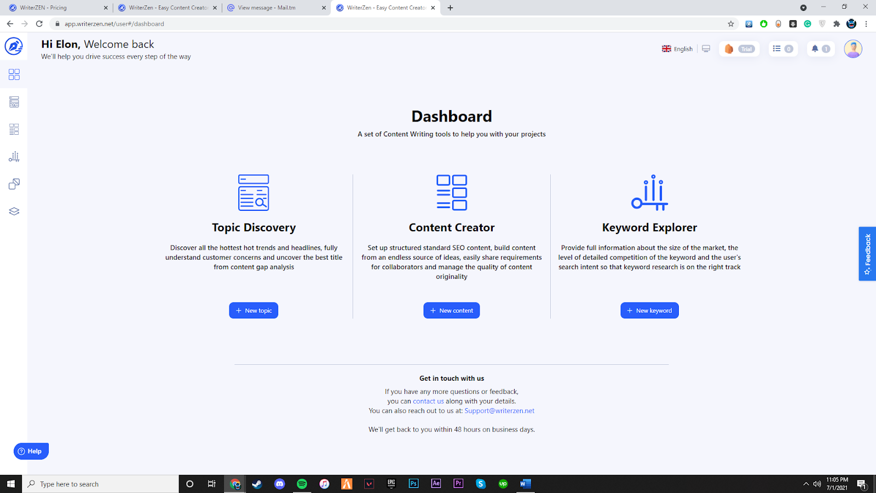Image resolution: width=876 pixels, height=493 pixels.
Task: Create a New keyword
Action: [x=649, y=311]
